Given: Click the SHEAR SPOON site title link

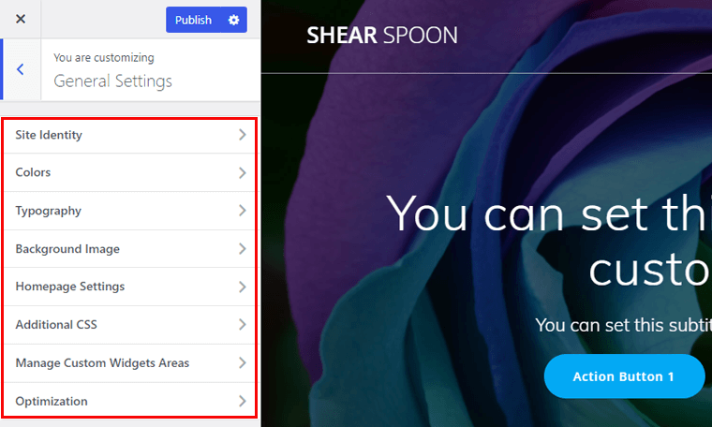Looking at the screenshot, I should click(x=382, y=36).
